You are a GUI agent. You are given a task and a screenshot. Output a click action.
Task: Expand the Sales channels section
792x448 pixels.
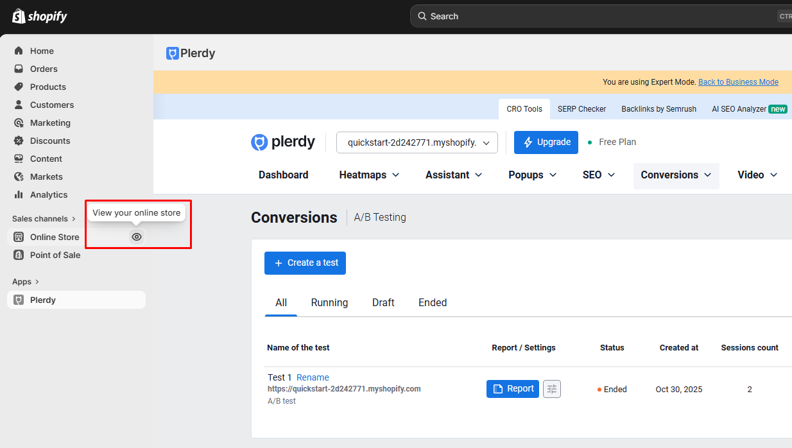pos(44,219)
